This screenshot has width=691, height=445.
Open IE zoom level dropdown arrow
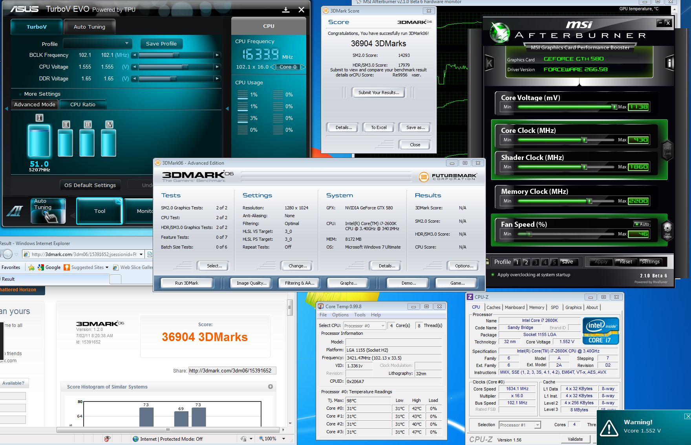[283, 439]
